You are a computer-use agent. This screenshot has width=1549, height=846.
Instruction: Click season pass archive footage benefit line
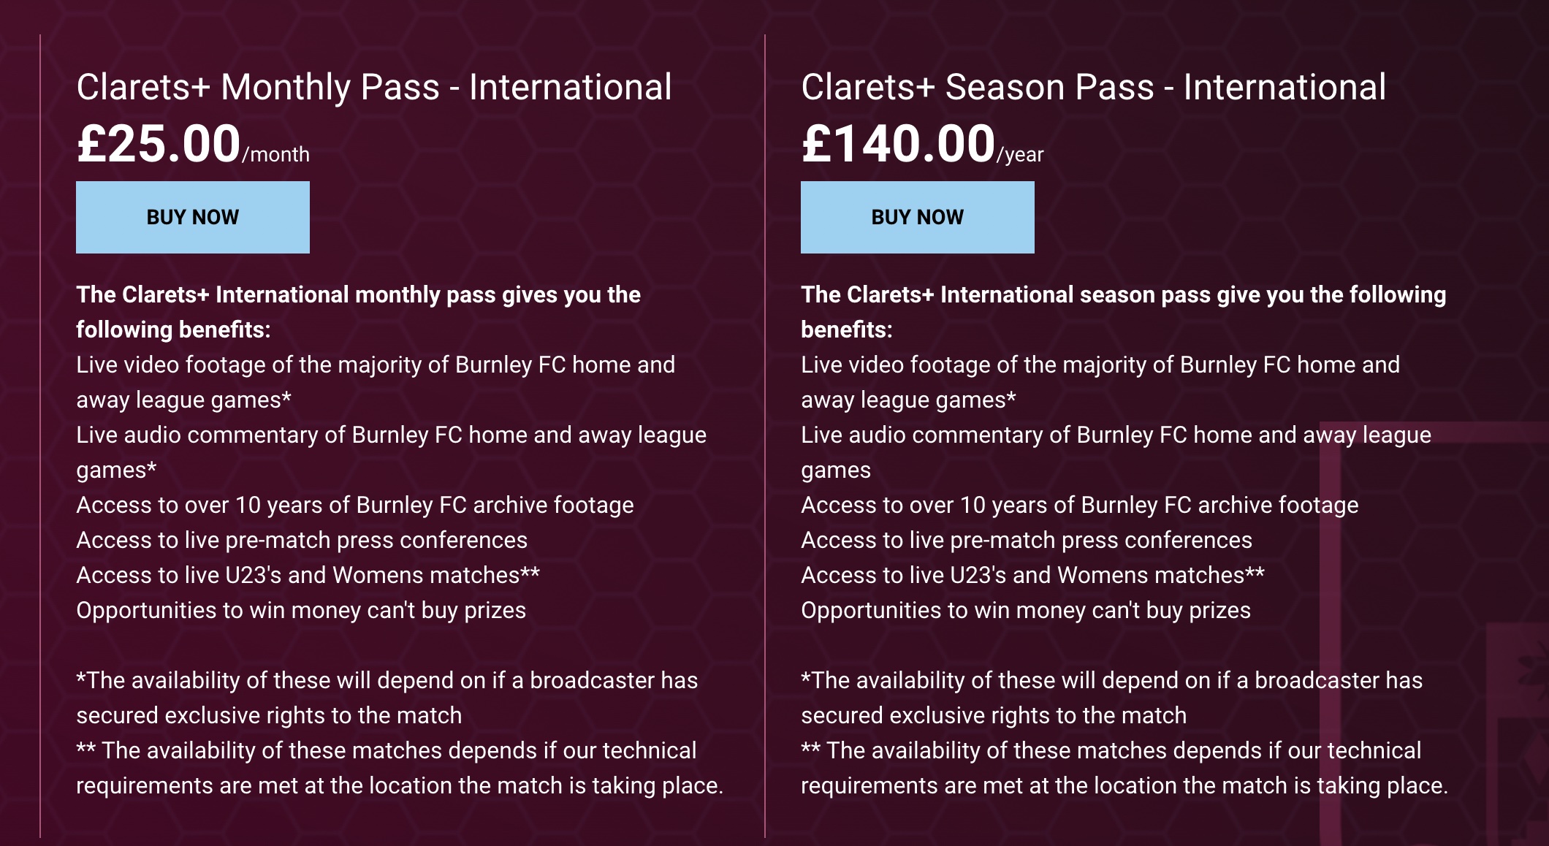1079,505
